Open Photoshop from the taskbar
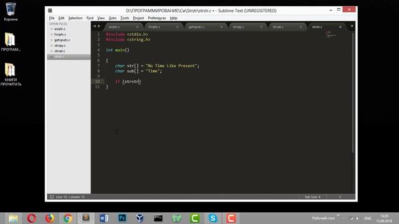399x224 pixels. click(x=122, y=218)
